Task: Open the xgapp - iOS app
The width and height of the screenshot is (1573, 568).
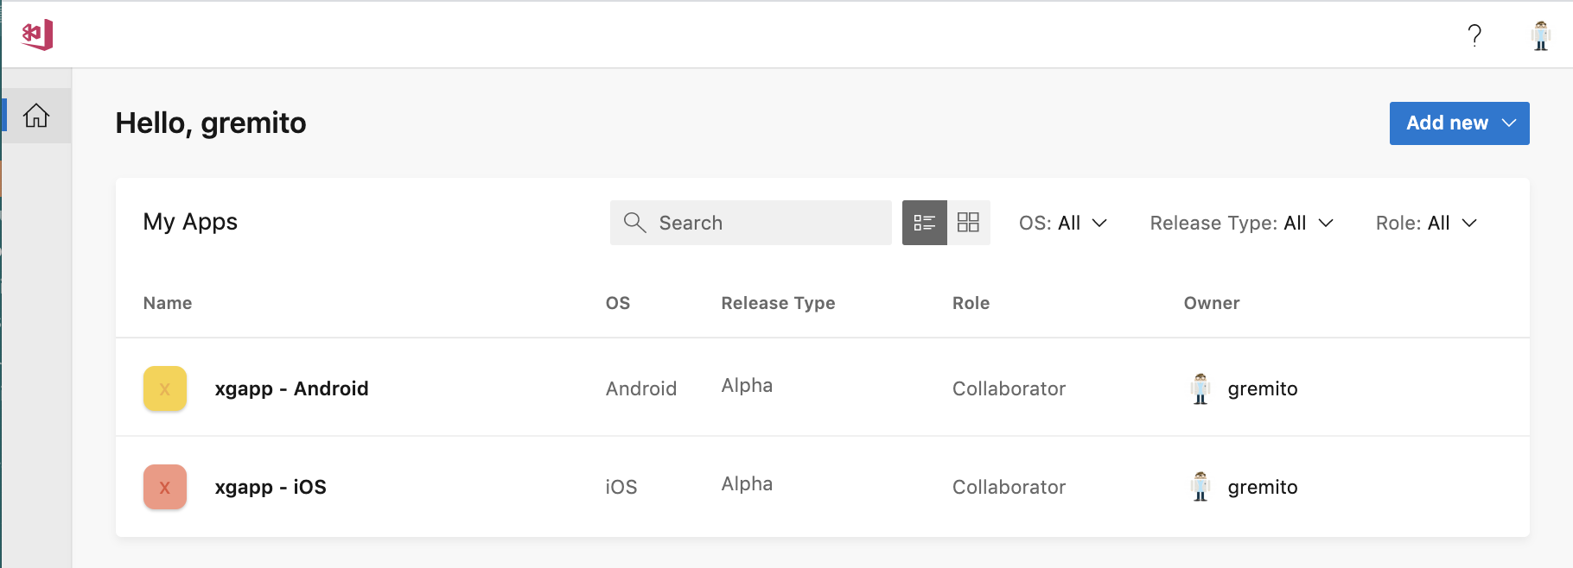Action: point(271,487)
